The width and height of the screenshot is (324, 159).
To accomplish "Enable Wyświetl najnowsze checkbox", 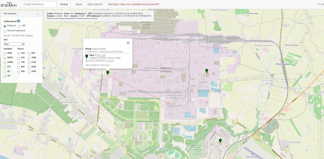I will (5, 31).
